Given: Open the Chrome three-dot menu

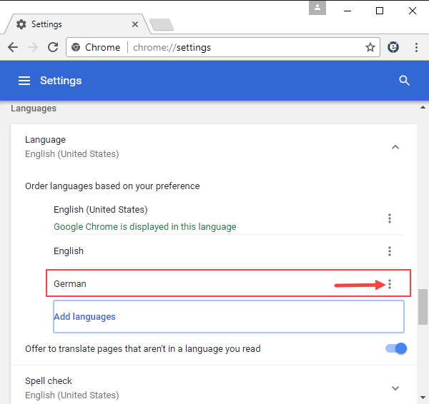Looking at the screenshot, I should pos(416,47).
